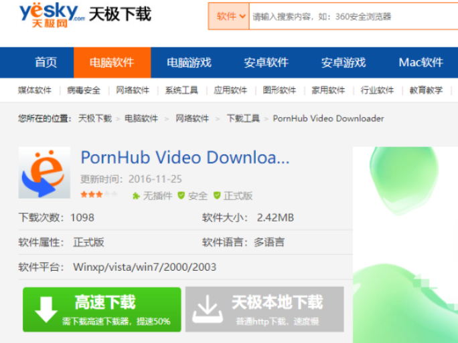The height and width of the screenshot is (343, 458).
Task: Click the 正式版 shield badge
Action: 233,196
